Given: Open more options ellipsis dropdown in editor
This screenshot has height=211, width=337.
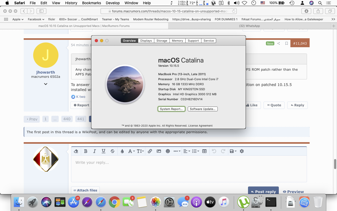Looking at the screenshot, I should tap(177, 151).
